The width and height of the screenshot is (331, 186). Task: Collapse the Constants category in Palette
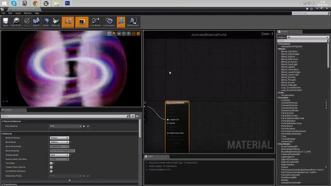coord(278,98)
